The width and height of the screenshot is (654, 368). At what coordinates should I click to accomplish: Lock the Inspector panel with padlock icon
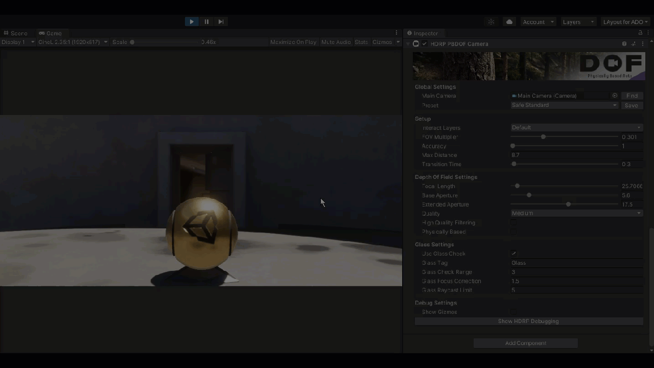coord(640,33)
